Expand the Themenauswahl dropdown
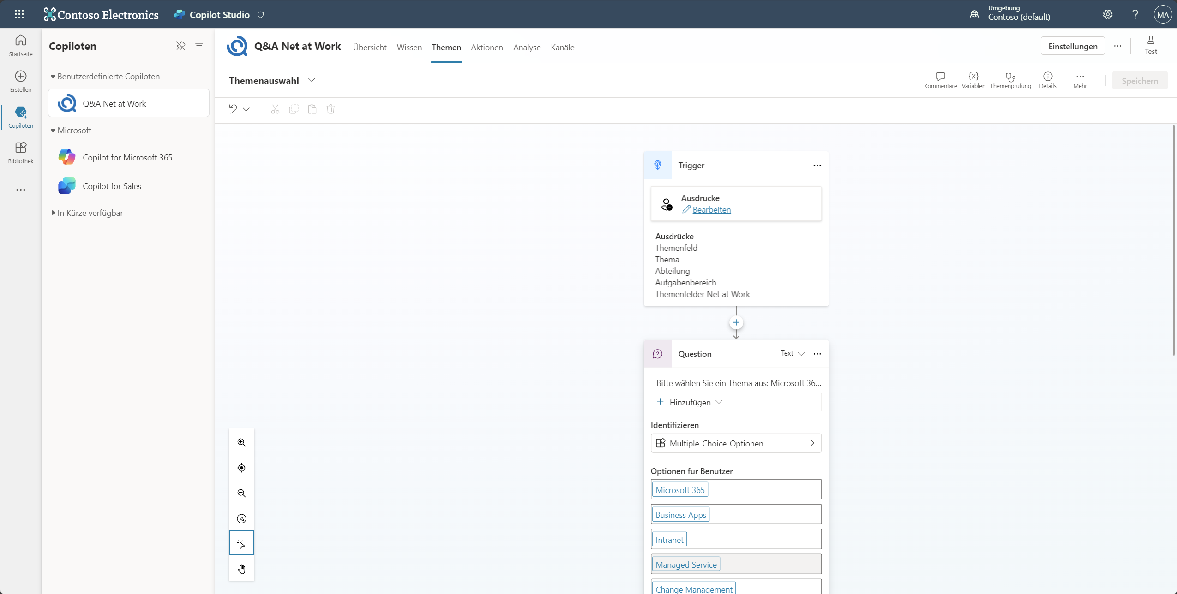This screenshot has width=1177, height=594. click(312, 80)
